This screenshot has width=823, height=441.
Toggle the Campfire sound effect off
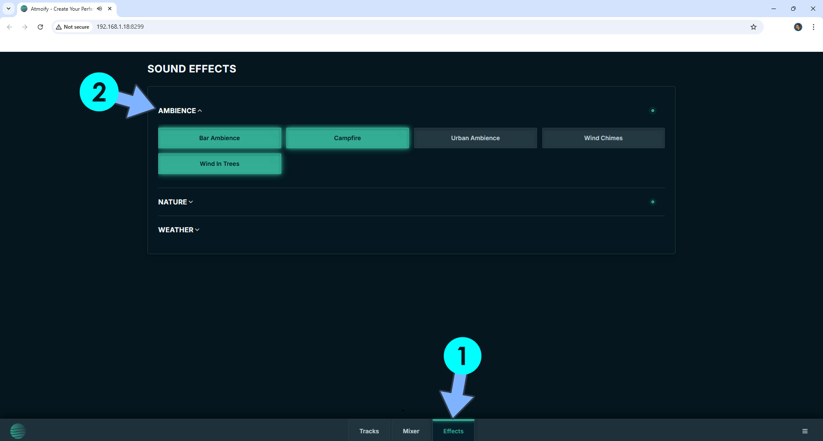[x=347, y=138]
